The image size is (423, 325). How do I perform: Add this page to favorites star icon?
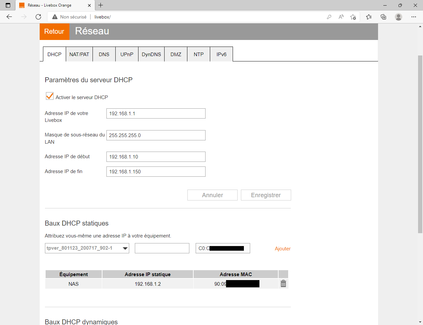point(353,17)
